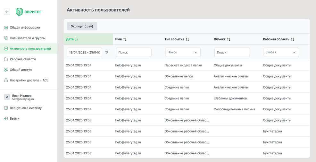Click inside the Имя search field
The image size is (316, 162).
[x=134, y=52]
